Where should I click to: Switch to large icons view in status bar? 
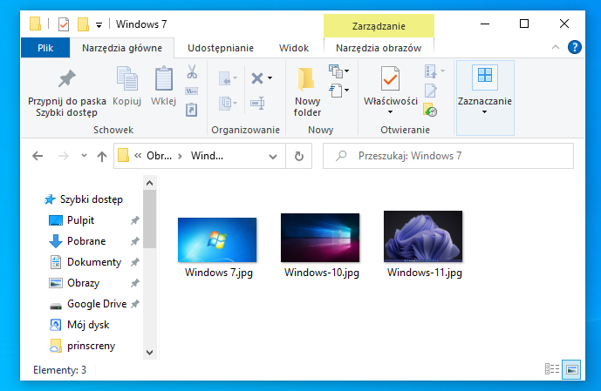tap(571, 369)
